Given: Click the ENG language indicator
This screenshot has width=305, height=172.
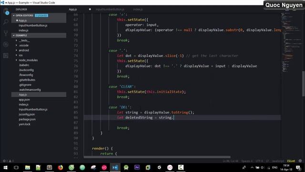Looking at the screenshot, I should pos(274,168).
